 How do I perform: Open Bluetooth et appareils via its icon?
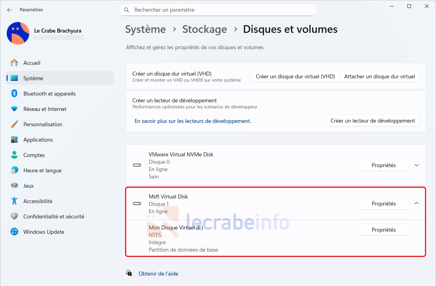coord(14,93)
